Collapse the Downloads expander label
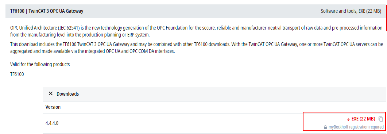Viewport: 387px width, 134px height. pos(67,94)
